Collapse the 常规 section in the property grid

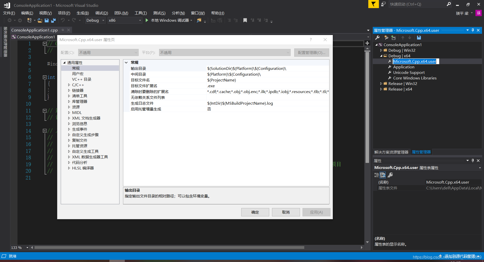126,63
